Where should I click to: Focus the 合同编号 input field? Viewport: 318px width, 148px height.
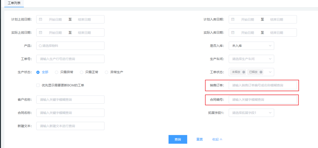pyautogui.click(x=263, y=100)
